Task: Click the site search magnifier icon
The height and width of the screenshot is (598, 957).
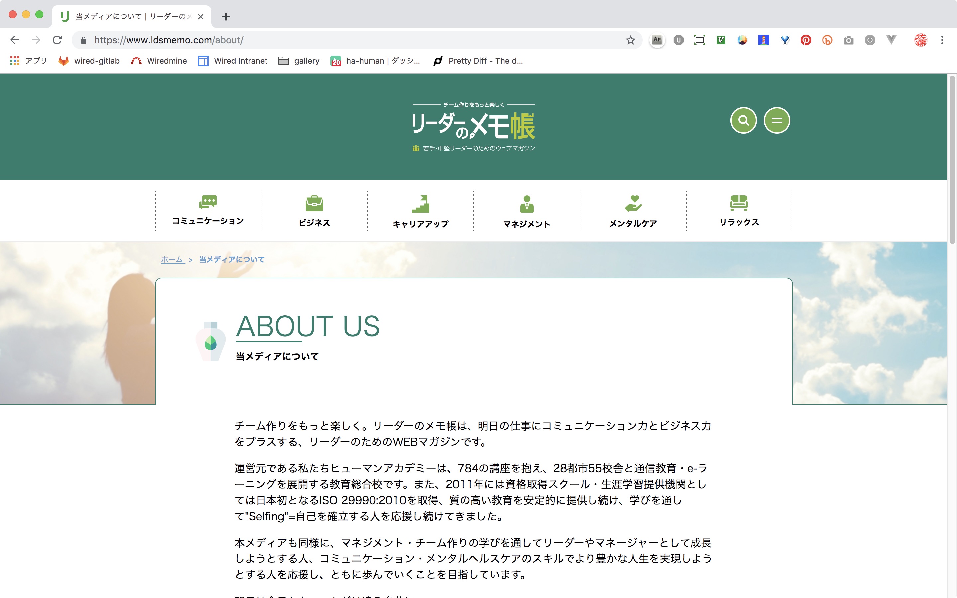Action: click(743, 120)
